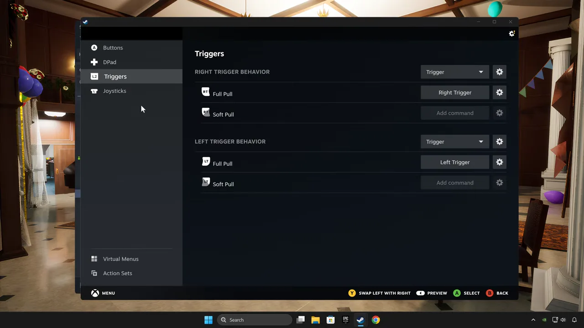Click the layers icon beside Action Sets
This screenshot has width=584, height=328.
[x=94, y=273]
